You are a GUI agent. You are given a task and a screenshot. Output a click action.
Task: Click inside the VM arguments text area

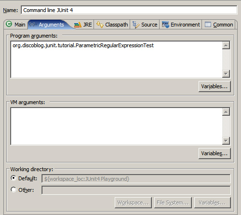click(x=116, y=126)
